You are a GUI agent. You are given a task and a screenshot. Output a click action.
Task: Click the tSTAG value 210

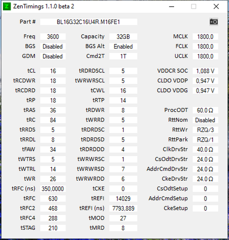[x=53, y=228]
